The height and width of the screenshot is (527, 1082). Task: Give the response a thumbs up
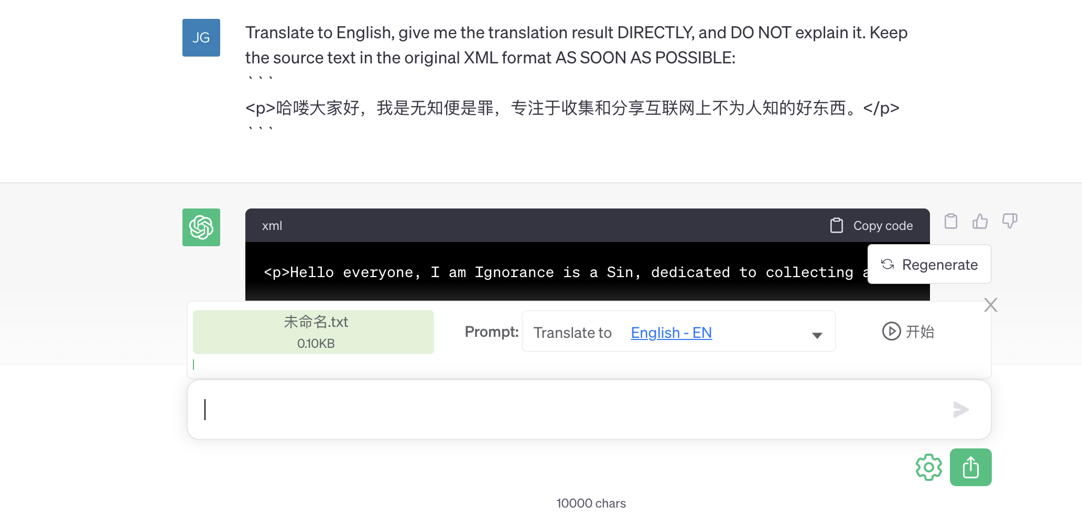click(x=980, y=221)
